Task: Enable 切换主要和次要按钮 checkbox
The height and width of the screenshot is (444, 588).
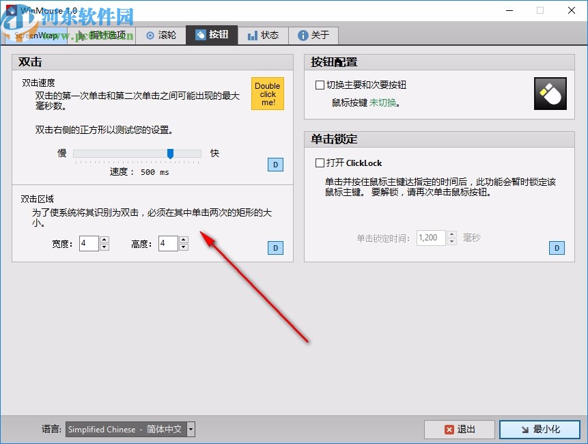Action: pos(320,85)
